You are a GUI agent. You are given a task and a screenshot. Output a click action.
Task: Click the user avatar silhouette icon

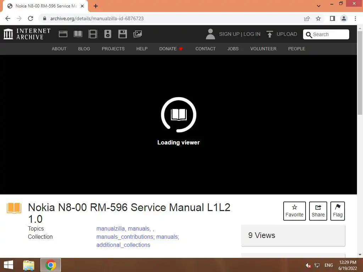coord(210,34)
